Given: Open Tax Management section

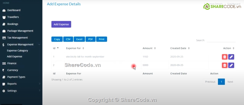Looking at the screenshot, I should coord(17,38).
